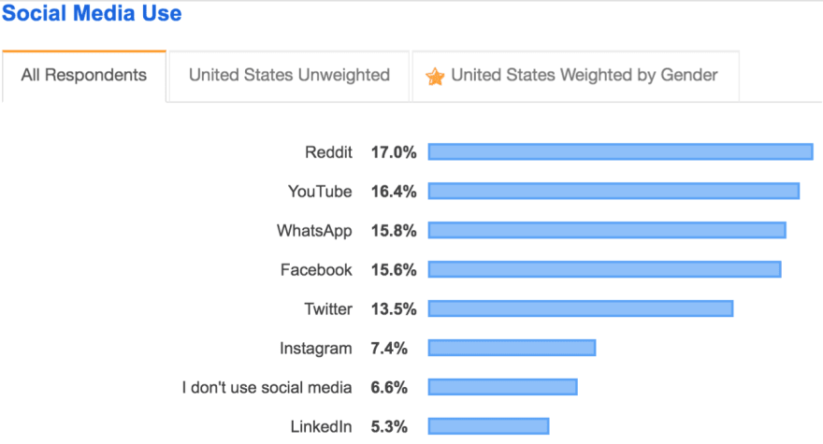823x444 pixels.
Task: Click the 15.8% WhatsApp percentage
Action: (394, 231)
